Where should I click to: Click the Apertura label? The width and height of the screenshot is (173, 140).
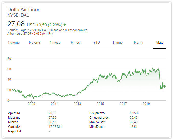point(14,113)
